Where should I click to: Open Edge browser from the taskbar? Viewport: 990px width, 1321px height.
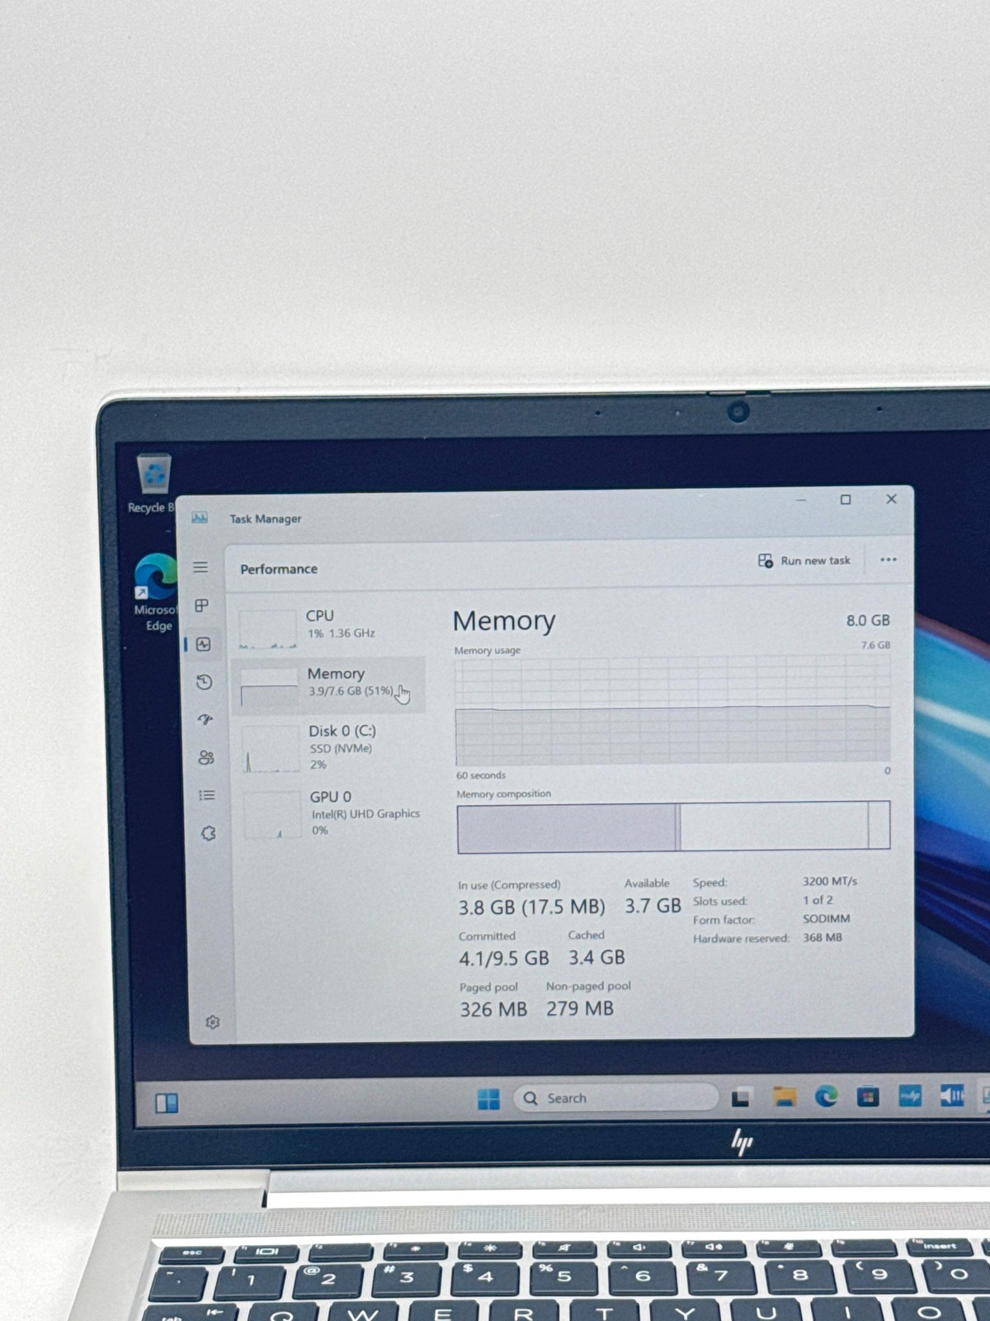coord(826,1096)
